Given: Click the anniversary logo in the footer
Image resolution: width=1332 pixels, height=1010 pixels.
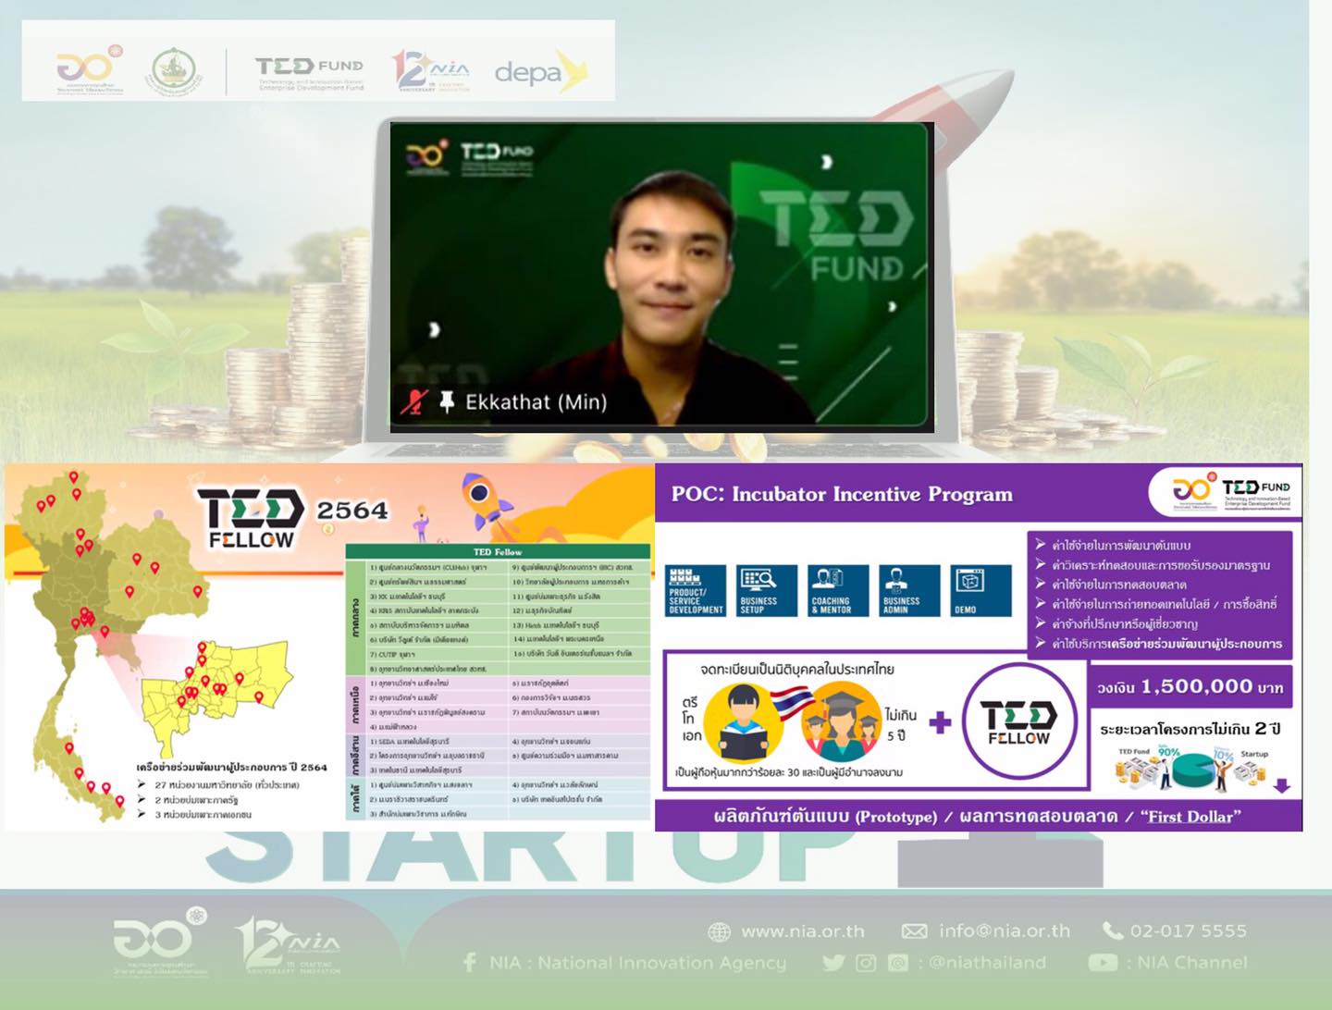Looking at the screenshot, I should (159, 942).
